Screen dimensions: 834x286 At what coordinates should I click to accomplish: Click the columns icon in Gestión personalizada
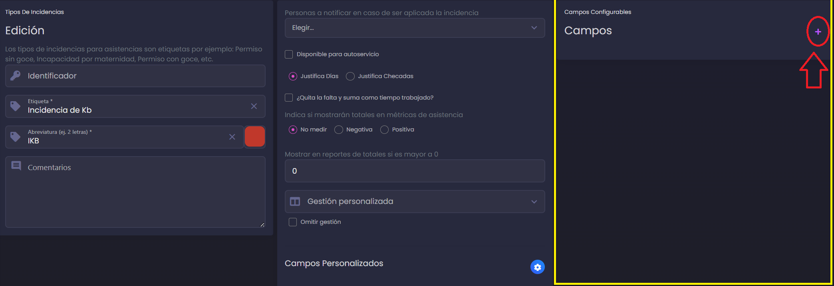point(295,202)
